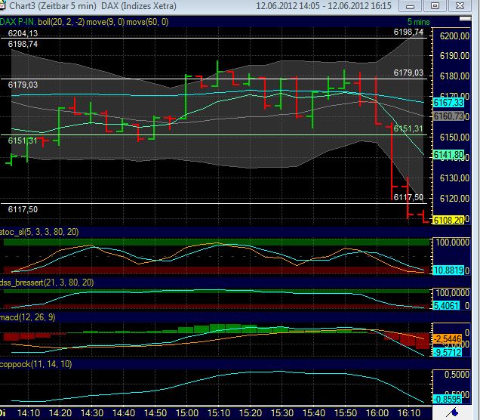This screenshot has height=420, width=480.
Task: Click the 16:10 time axis label
Action: tap(409, 413)
